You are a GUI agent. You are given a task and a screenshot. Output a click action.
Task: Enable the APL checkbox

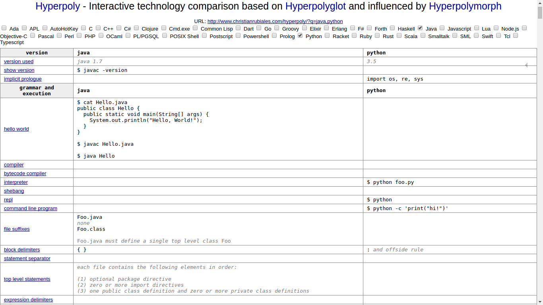pyautogui.click(x=24, y=28)
